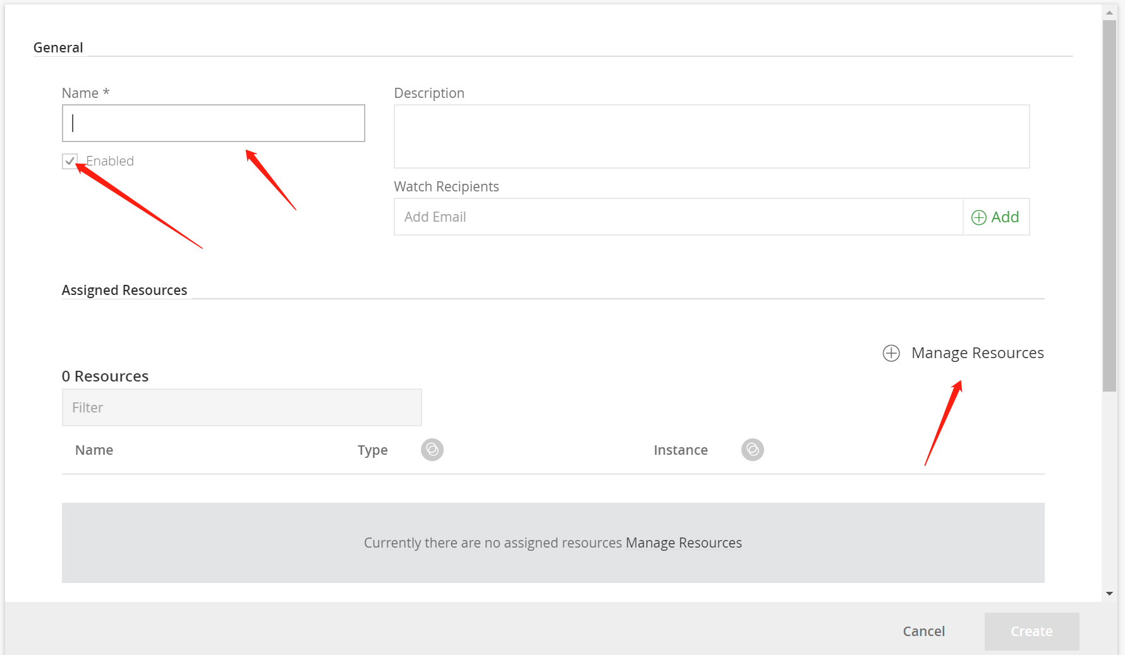Click the vertical scrollbar thumb
The height and width of the screenshot is (655, 1125).
pyautogui.click(x=1109, y=205)
